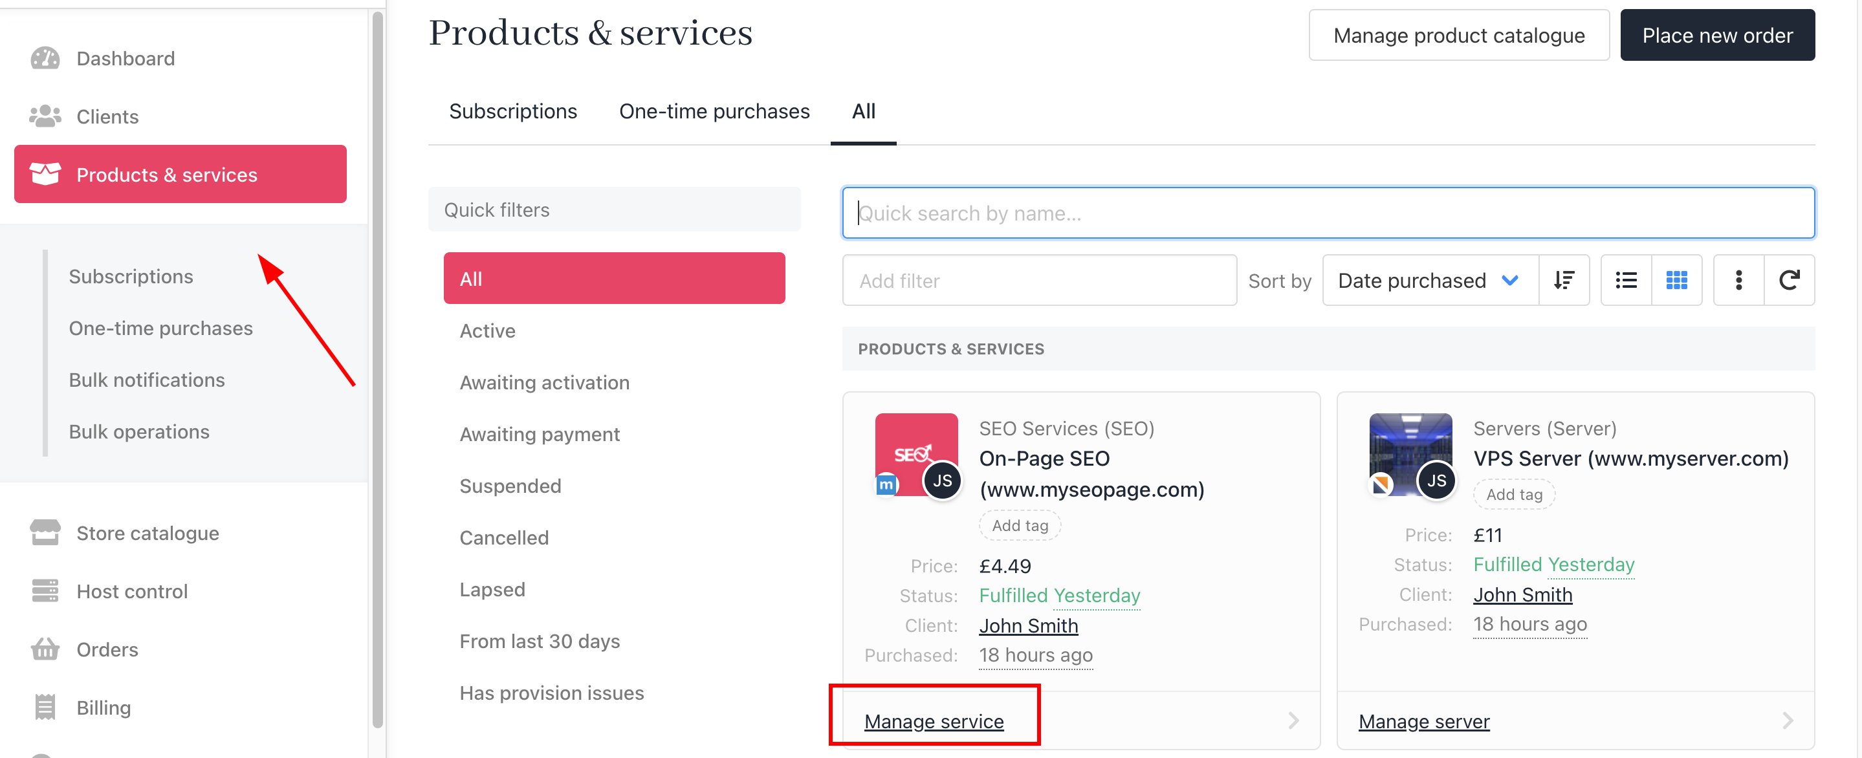The image size is (1862, 758).
Task: Filter by Awaiting activation
Action: click(x=544, y=382)
